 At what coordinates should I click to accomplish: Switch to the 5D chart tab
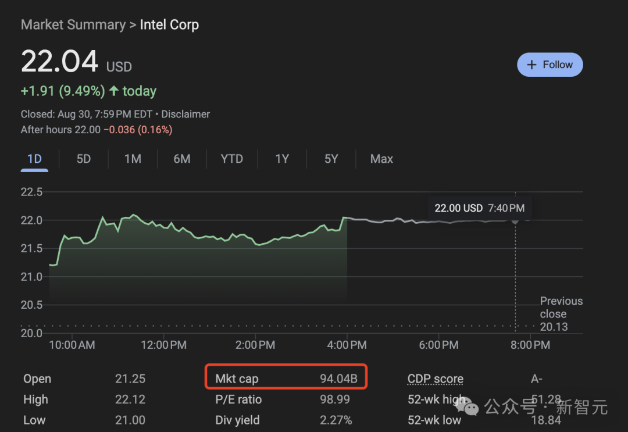pos(84,159)
